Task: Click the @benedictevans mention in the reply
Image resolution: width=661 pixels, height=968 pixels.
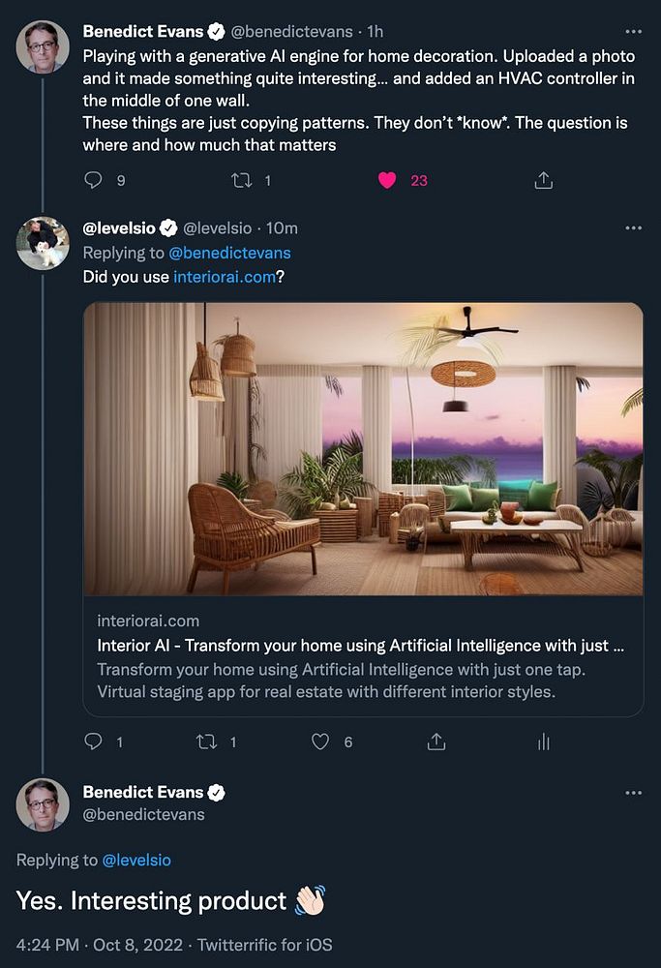Action: click(229, 253)
